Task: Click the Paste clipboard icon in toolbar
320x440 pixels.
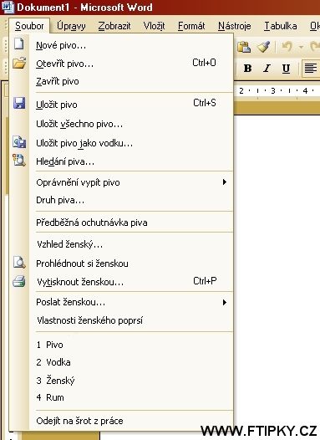Action: [x=244, y=47]
